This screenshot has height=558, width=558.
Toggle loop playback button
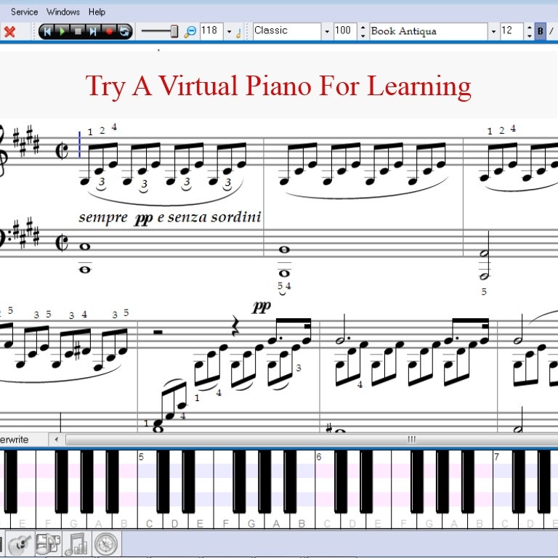tap(124, 31)
